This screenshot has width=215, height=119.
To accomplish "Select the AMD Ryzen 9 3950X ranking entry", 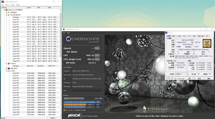I will 82,107.
